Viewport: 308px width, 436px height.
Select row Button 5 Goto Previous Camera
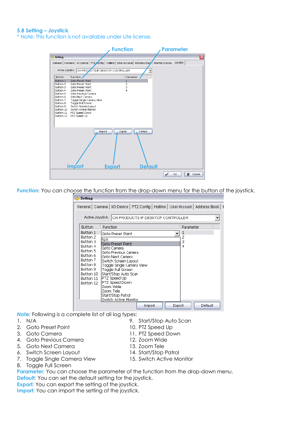(x=101, y=94)
